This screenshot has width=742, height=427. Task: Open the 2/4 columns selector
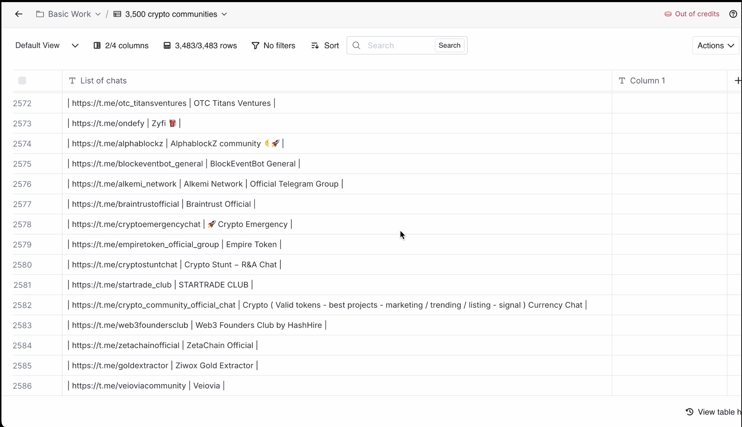pyautogui.click(x=121, y=46)
